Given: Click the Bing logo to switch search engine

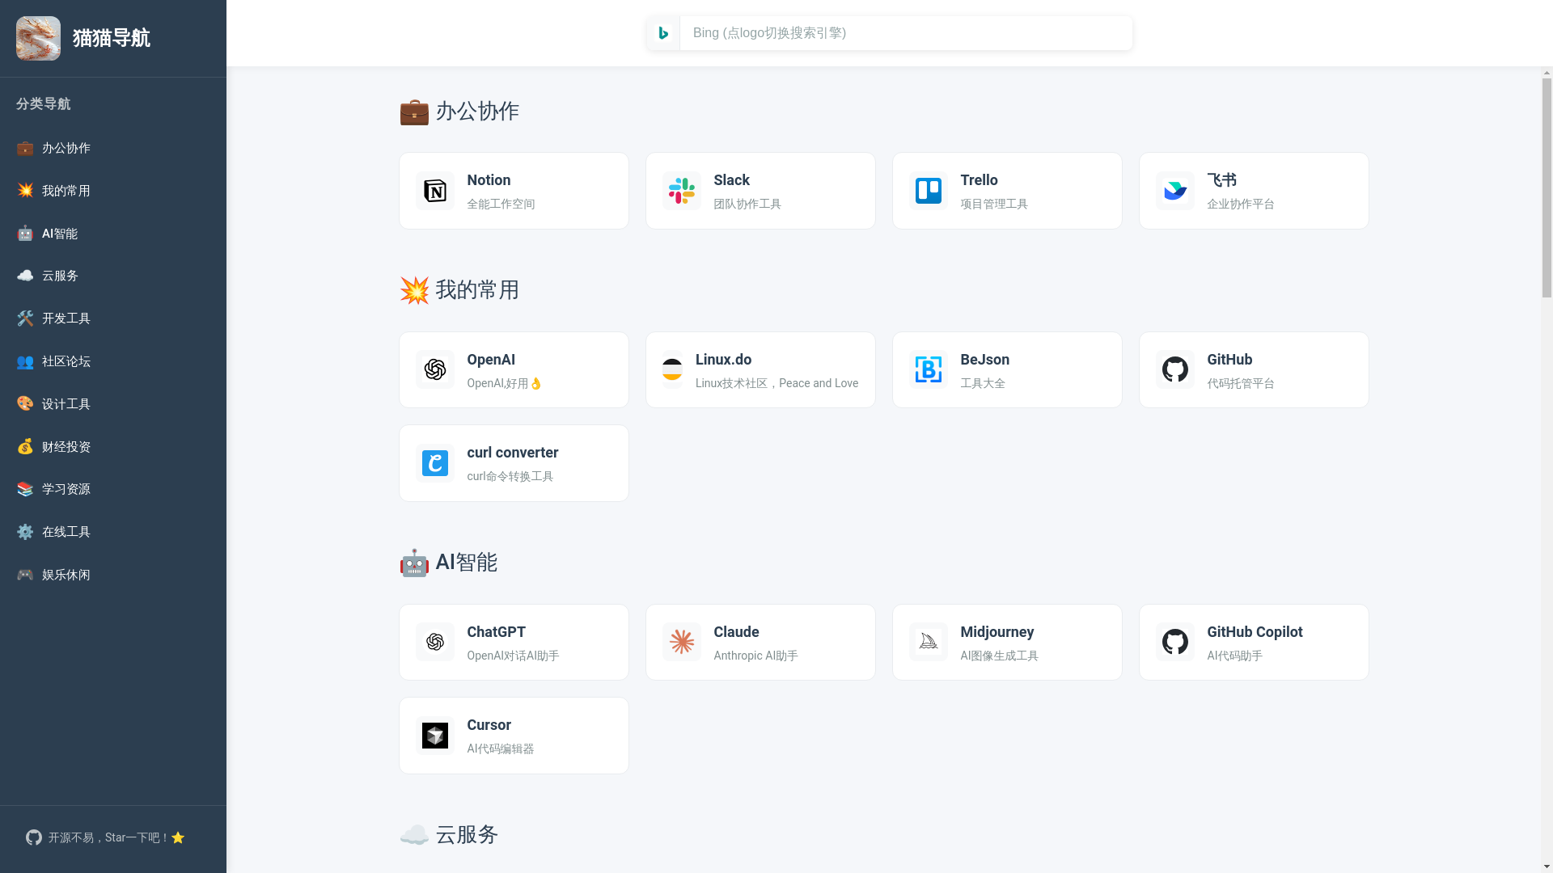Looking at the screenshot, I should coord(663,33).
